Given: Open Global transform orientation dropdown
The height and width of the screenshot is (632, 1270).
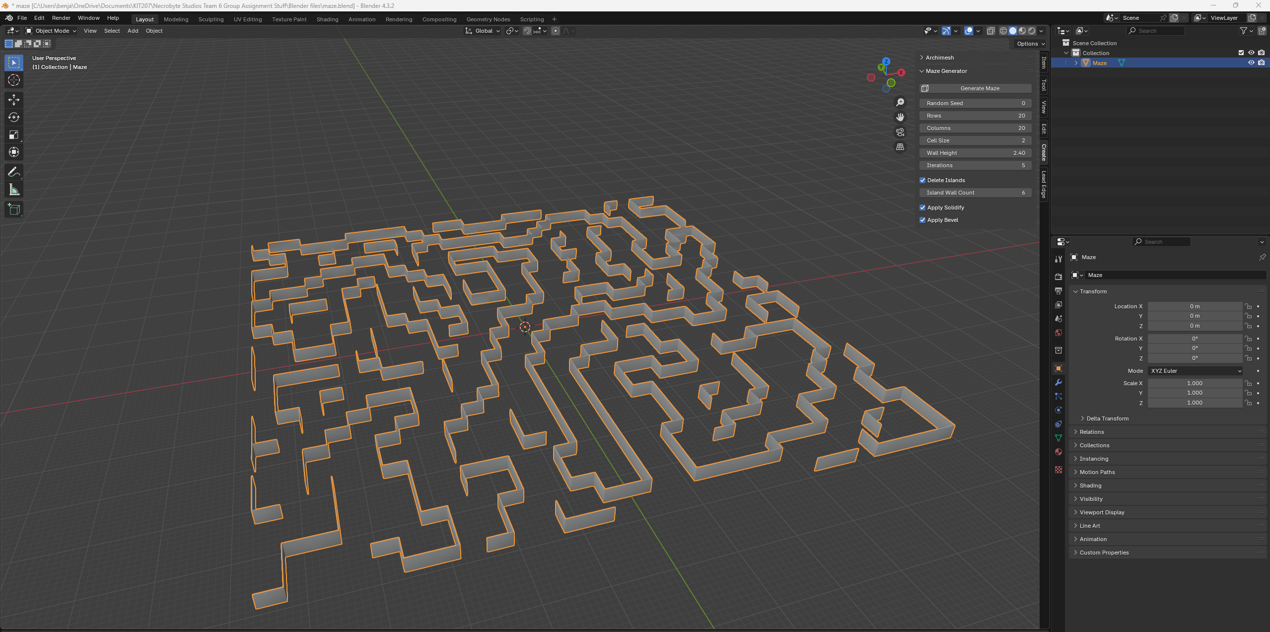Looking at the screenshot, I should (x=483, y=31).
